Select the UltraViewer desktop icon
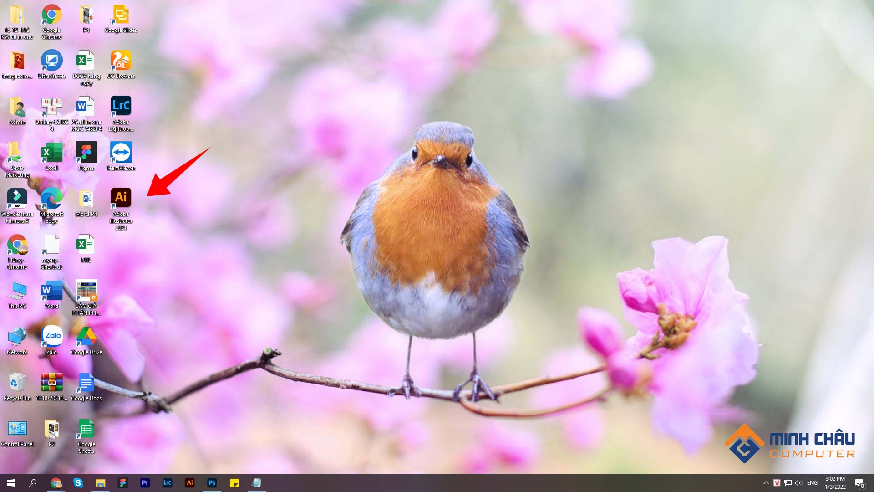 (51, 65)
